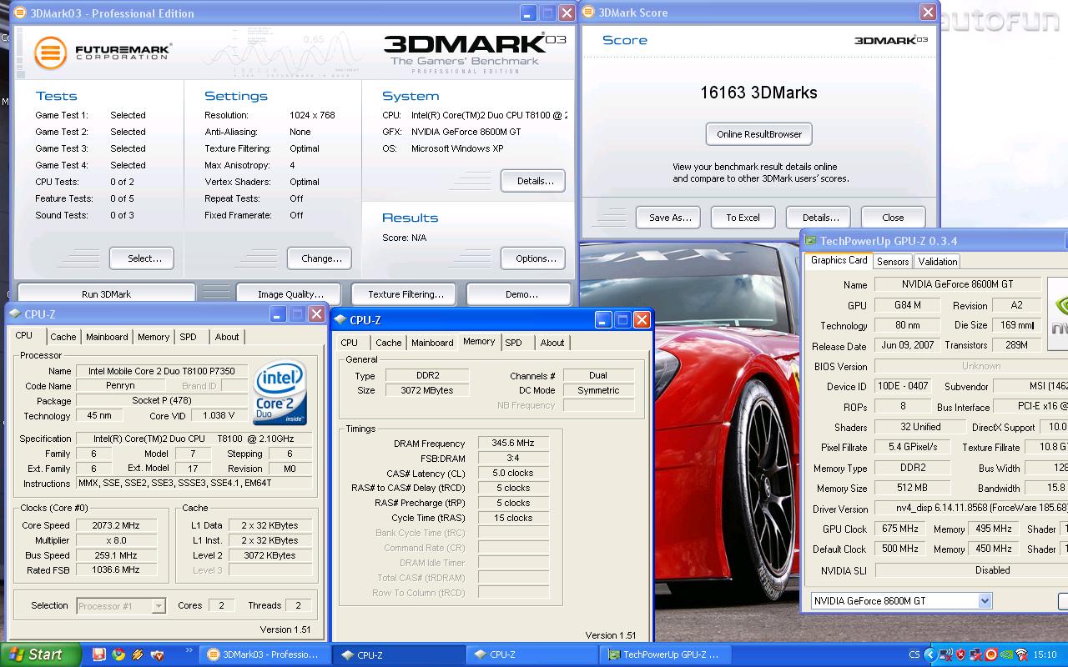The width and height of the screenshot is (1068, 667).
Task: Select Memory tab in left CPU-Z window
Action: coord(154,337)
